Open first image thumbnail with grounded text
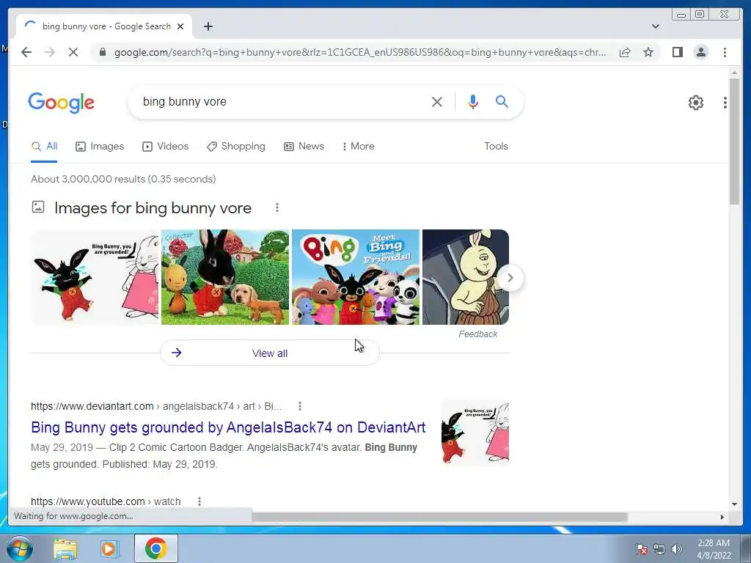751x563 pixels. (x=95, y=277)
